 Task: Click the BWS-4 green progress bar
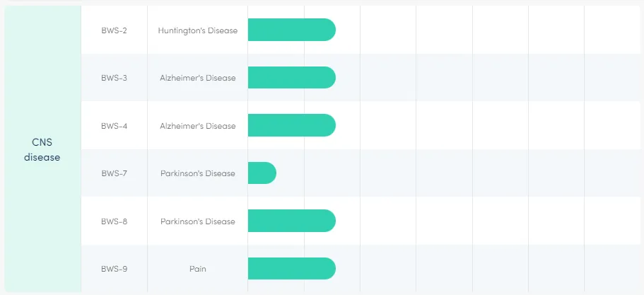pyautogui.click(x=291, y=125)
